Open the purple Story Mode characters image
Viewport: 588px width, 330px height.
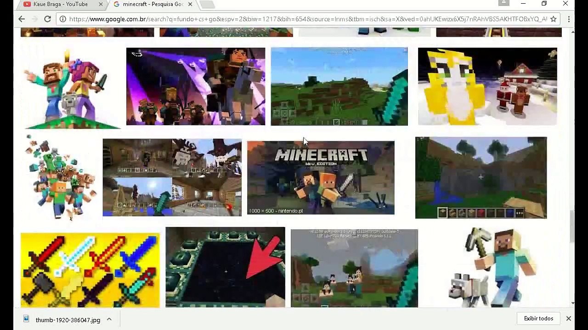tap(196, 86)
